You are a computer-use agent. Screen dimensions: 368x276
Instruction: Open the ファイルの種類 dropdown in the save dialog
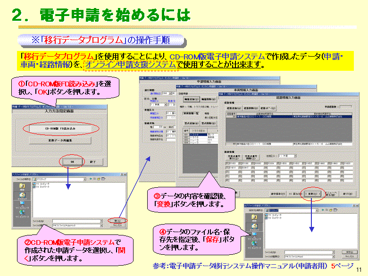pyautogui.click(x=333, y=257)
